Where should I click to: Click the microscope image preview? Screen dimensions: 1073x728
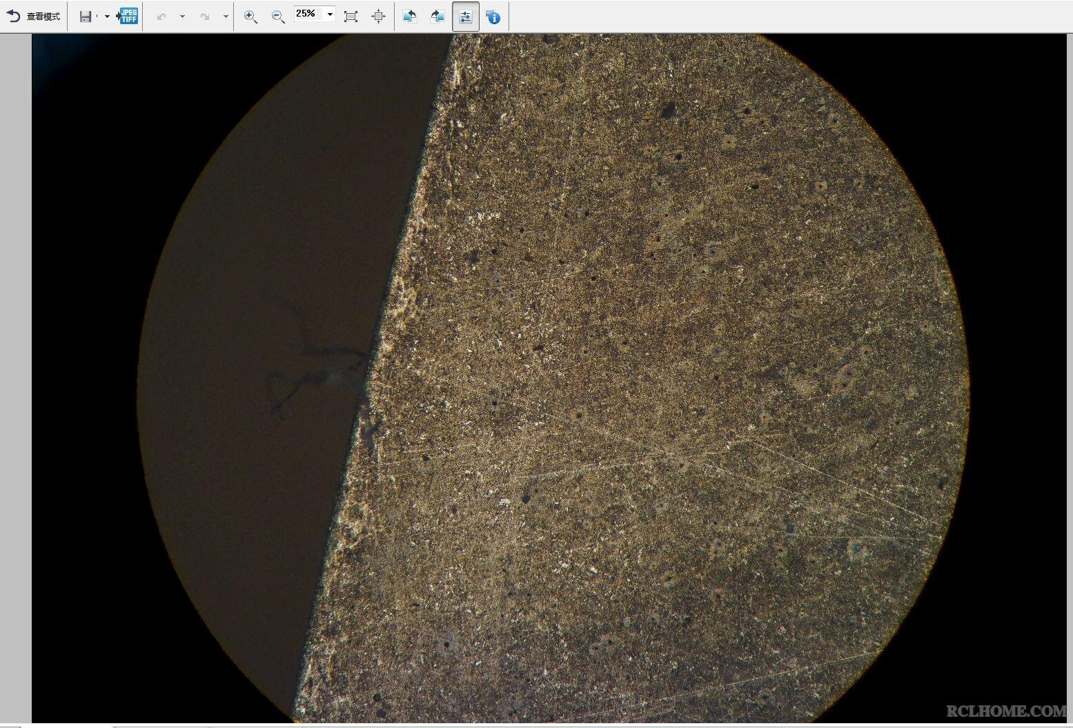tap(549, 378)
